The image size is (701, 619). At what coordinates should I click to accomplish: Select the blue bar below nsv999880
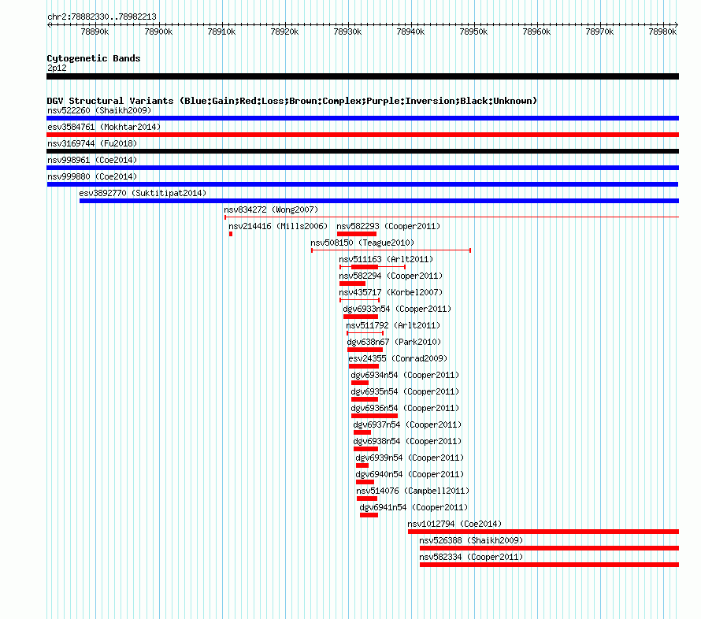point(362,184)
